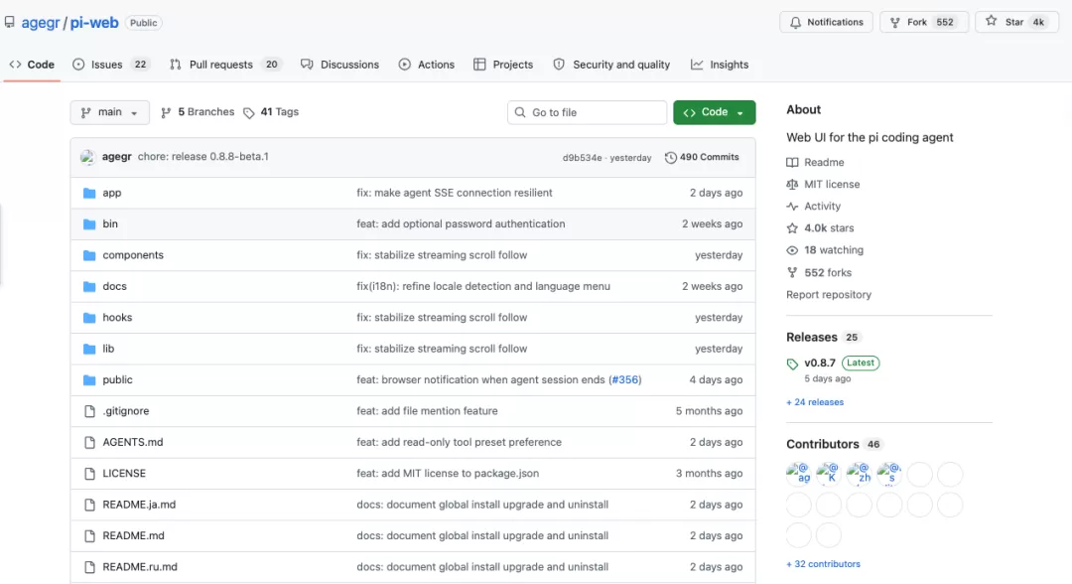Click the fork icon beside 552 forks
This screenshot has width=1072, height=584.
[x=792, y=273]
